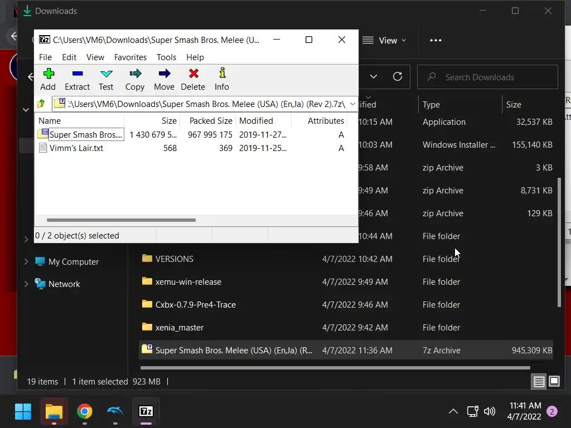571x428 pixels.
Task: Open the View dropdown in Downloads explorer
Action: (x=385, y=40)
